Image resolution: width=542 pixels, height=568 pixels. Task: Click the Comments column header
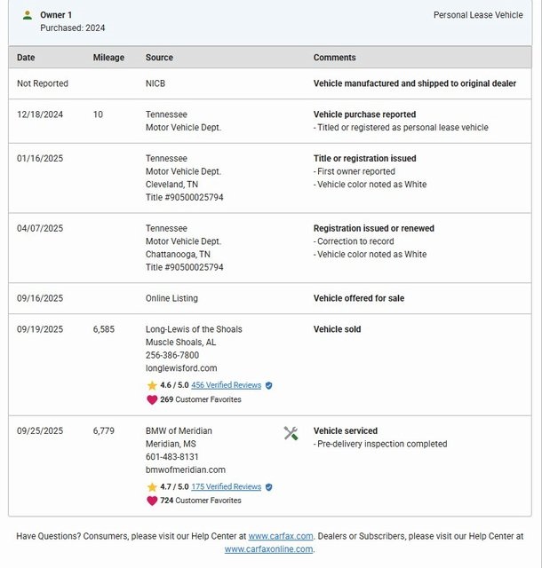pyautogui.click(x=335, y=58)
